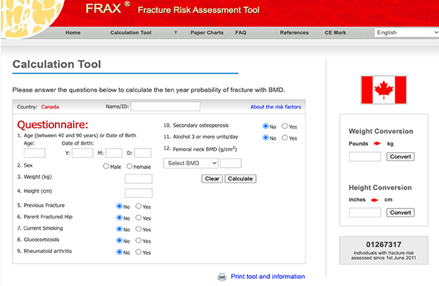This screenshot has height=286, width=439.
Task: Focus the Femoral neck BMD value field
Action: [231, 163]
